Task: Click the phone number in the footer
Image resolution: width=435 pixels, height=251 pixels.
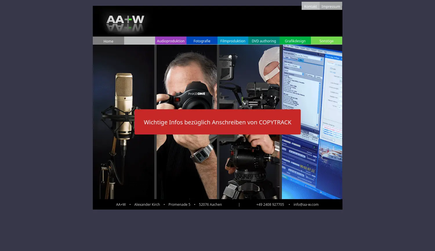Action: 270,204
